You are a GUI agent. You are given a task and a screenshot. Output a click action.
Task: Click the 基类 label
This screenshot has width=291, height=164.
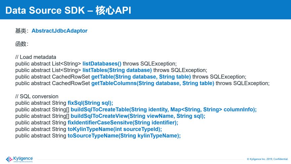pos(21,31)
